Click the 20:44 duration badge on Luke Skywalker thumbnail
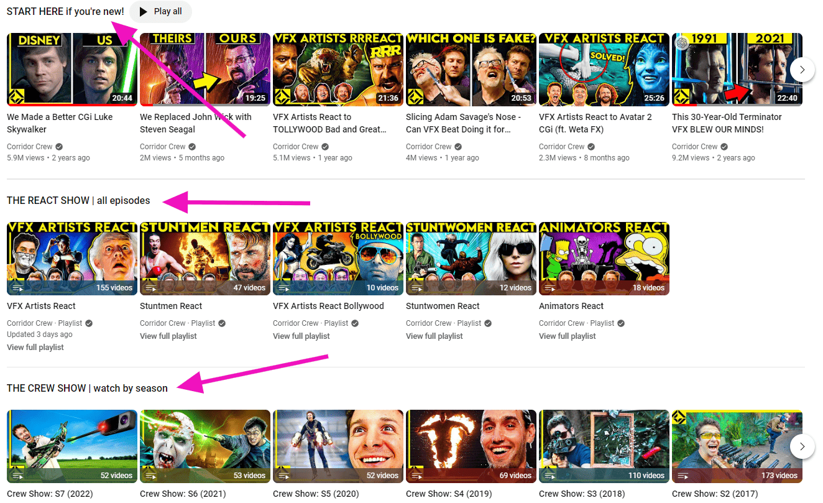Screen dimensions: 823x503 (x=122, y=98)
